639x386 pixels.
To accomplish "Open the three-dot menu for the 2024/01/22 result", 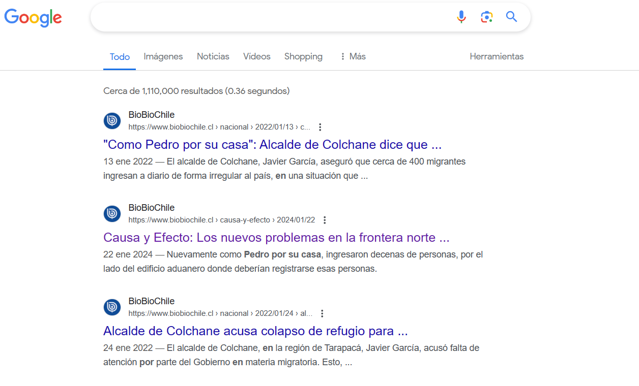I will pyautogui.click(x=325, y=220).
